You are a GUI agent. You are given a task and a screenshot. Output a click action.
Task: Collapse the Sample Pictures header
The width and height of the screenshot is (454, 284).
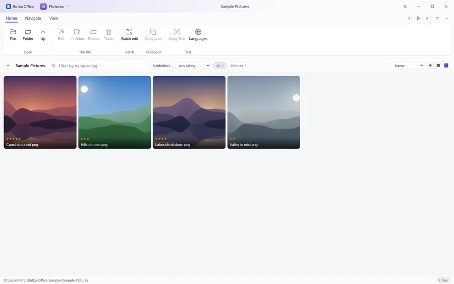pos(8,66)
